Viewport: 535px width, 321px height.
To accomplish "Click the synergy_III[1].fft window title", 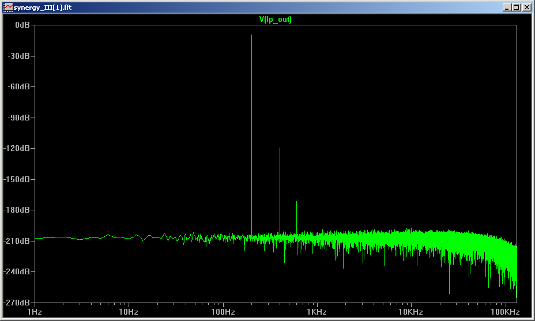I will 43,7.
